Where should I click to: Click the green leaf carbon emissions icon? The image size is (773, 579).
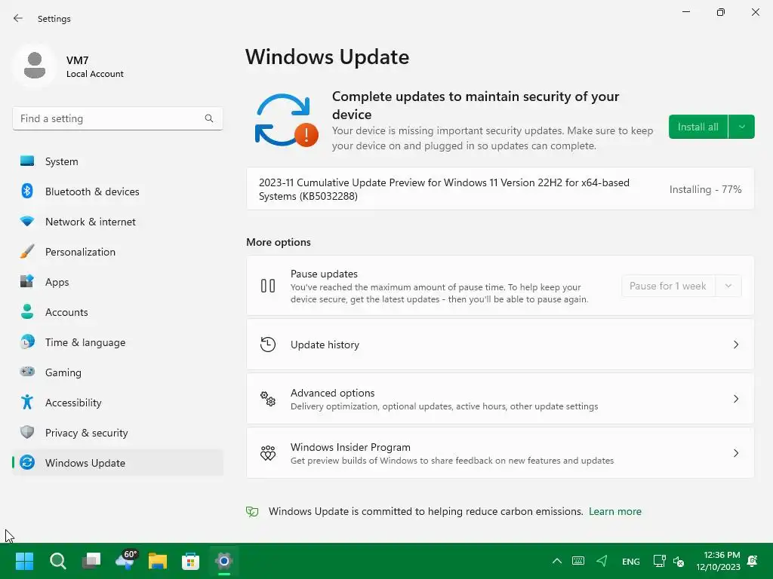(x=252, y=512)
